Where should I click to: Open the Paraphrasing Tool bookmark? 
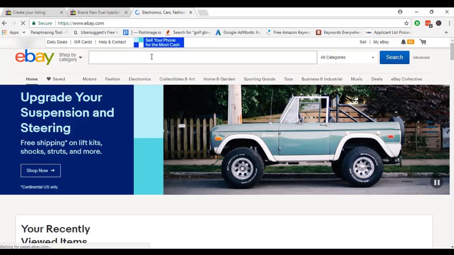pos(45,32)
